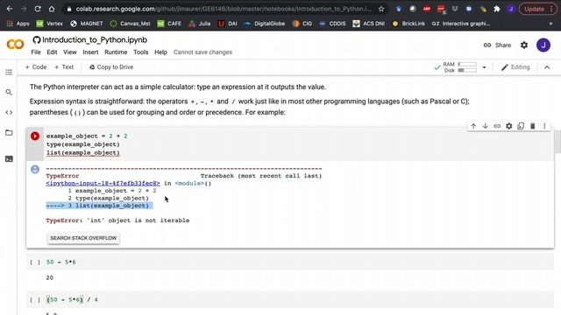561x315 pixels.
Task: Copy link to cell icon
Action: tap(497, 126)
